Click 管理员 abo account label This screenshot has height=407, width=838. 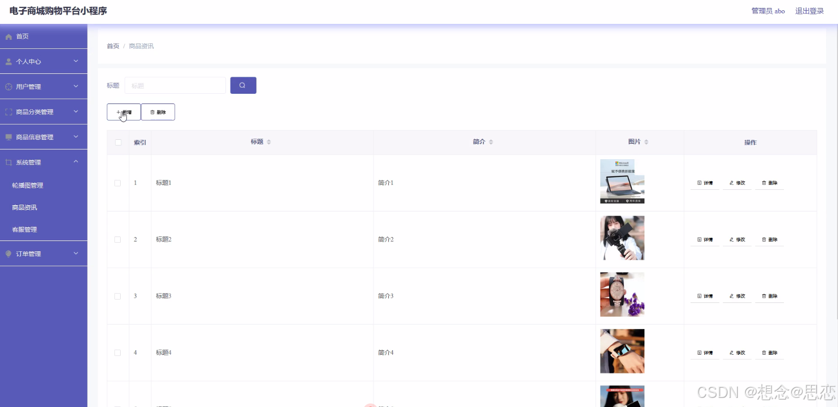coord(768,11)
